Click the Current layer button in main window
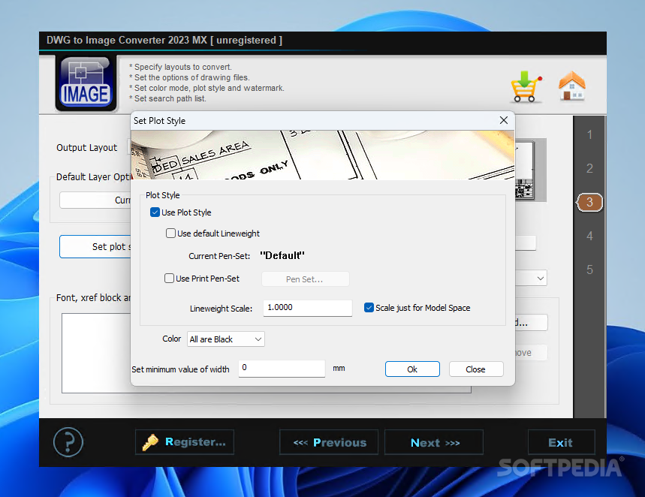Screen dimensions: 645x497 click(x=95, y=200)
